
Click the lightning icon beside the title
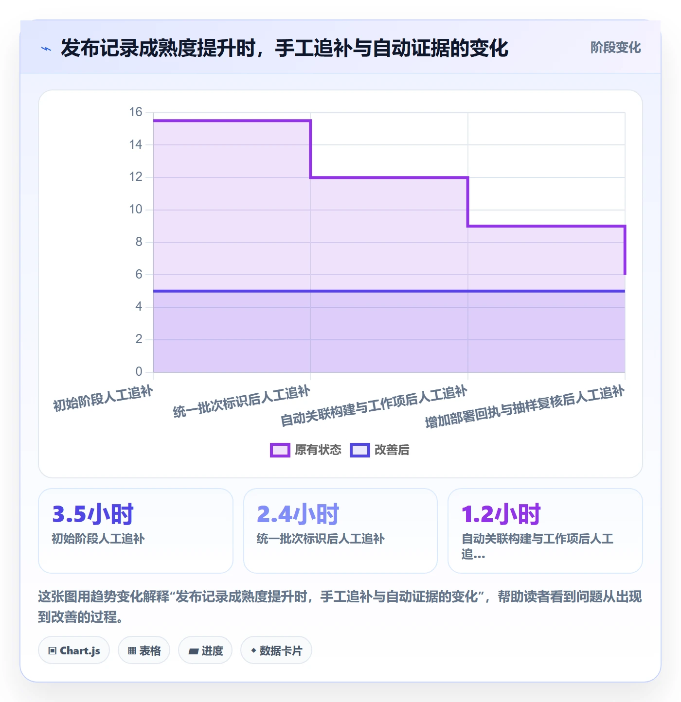(x=46, y=49)
